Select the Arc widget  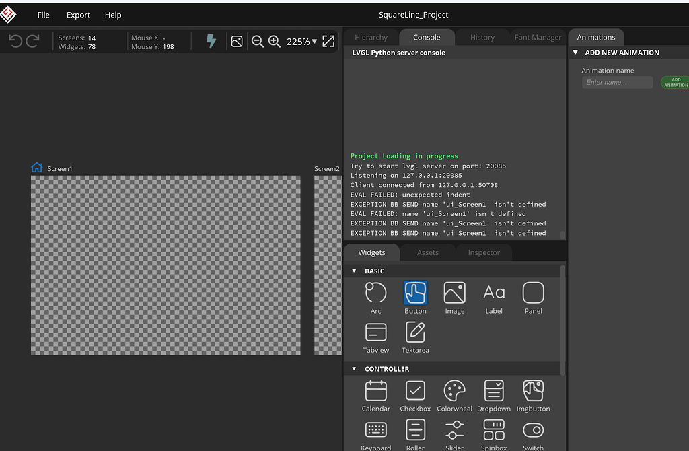click(375, 298)
